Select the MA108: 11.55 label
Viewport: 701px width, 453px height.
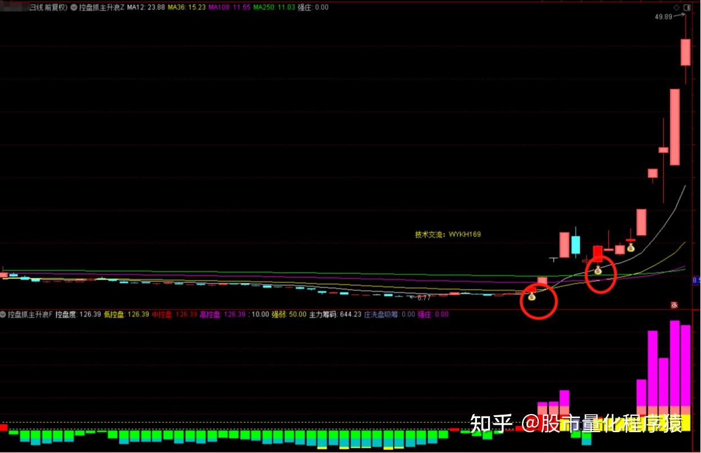229,7
